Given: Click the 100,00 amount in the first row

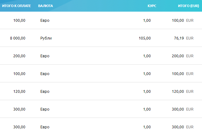Looking at the screenshot, I should pos(19,21).
